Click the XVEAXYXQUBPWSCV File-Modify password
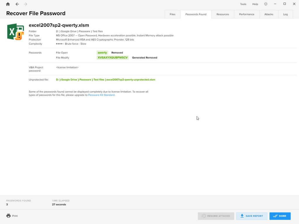299x224 pixels. coord(113,58)
